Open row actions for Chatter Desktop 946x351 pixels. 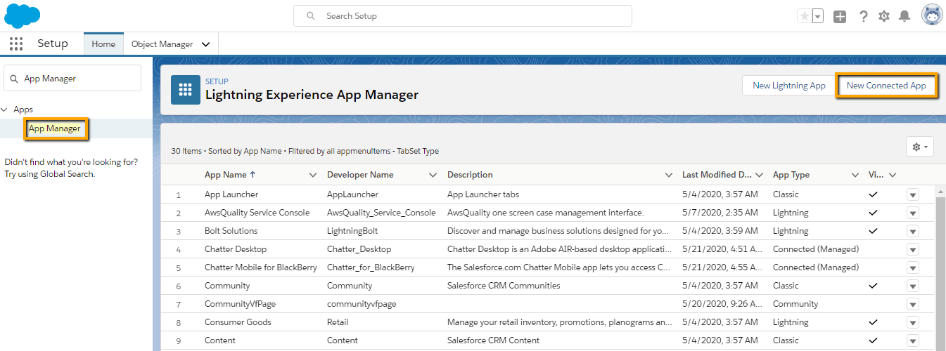913,249
